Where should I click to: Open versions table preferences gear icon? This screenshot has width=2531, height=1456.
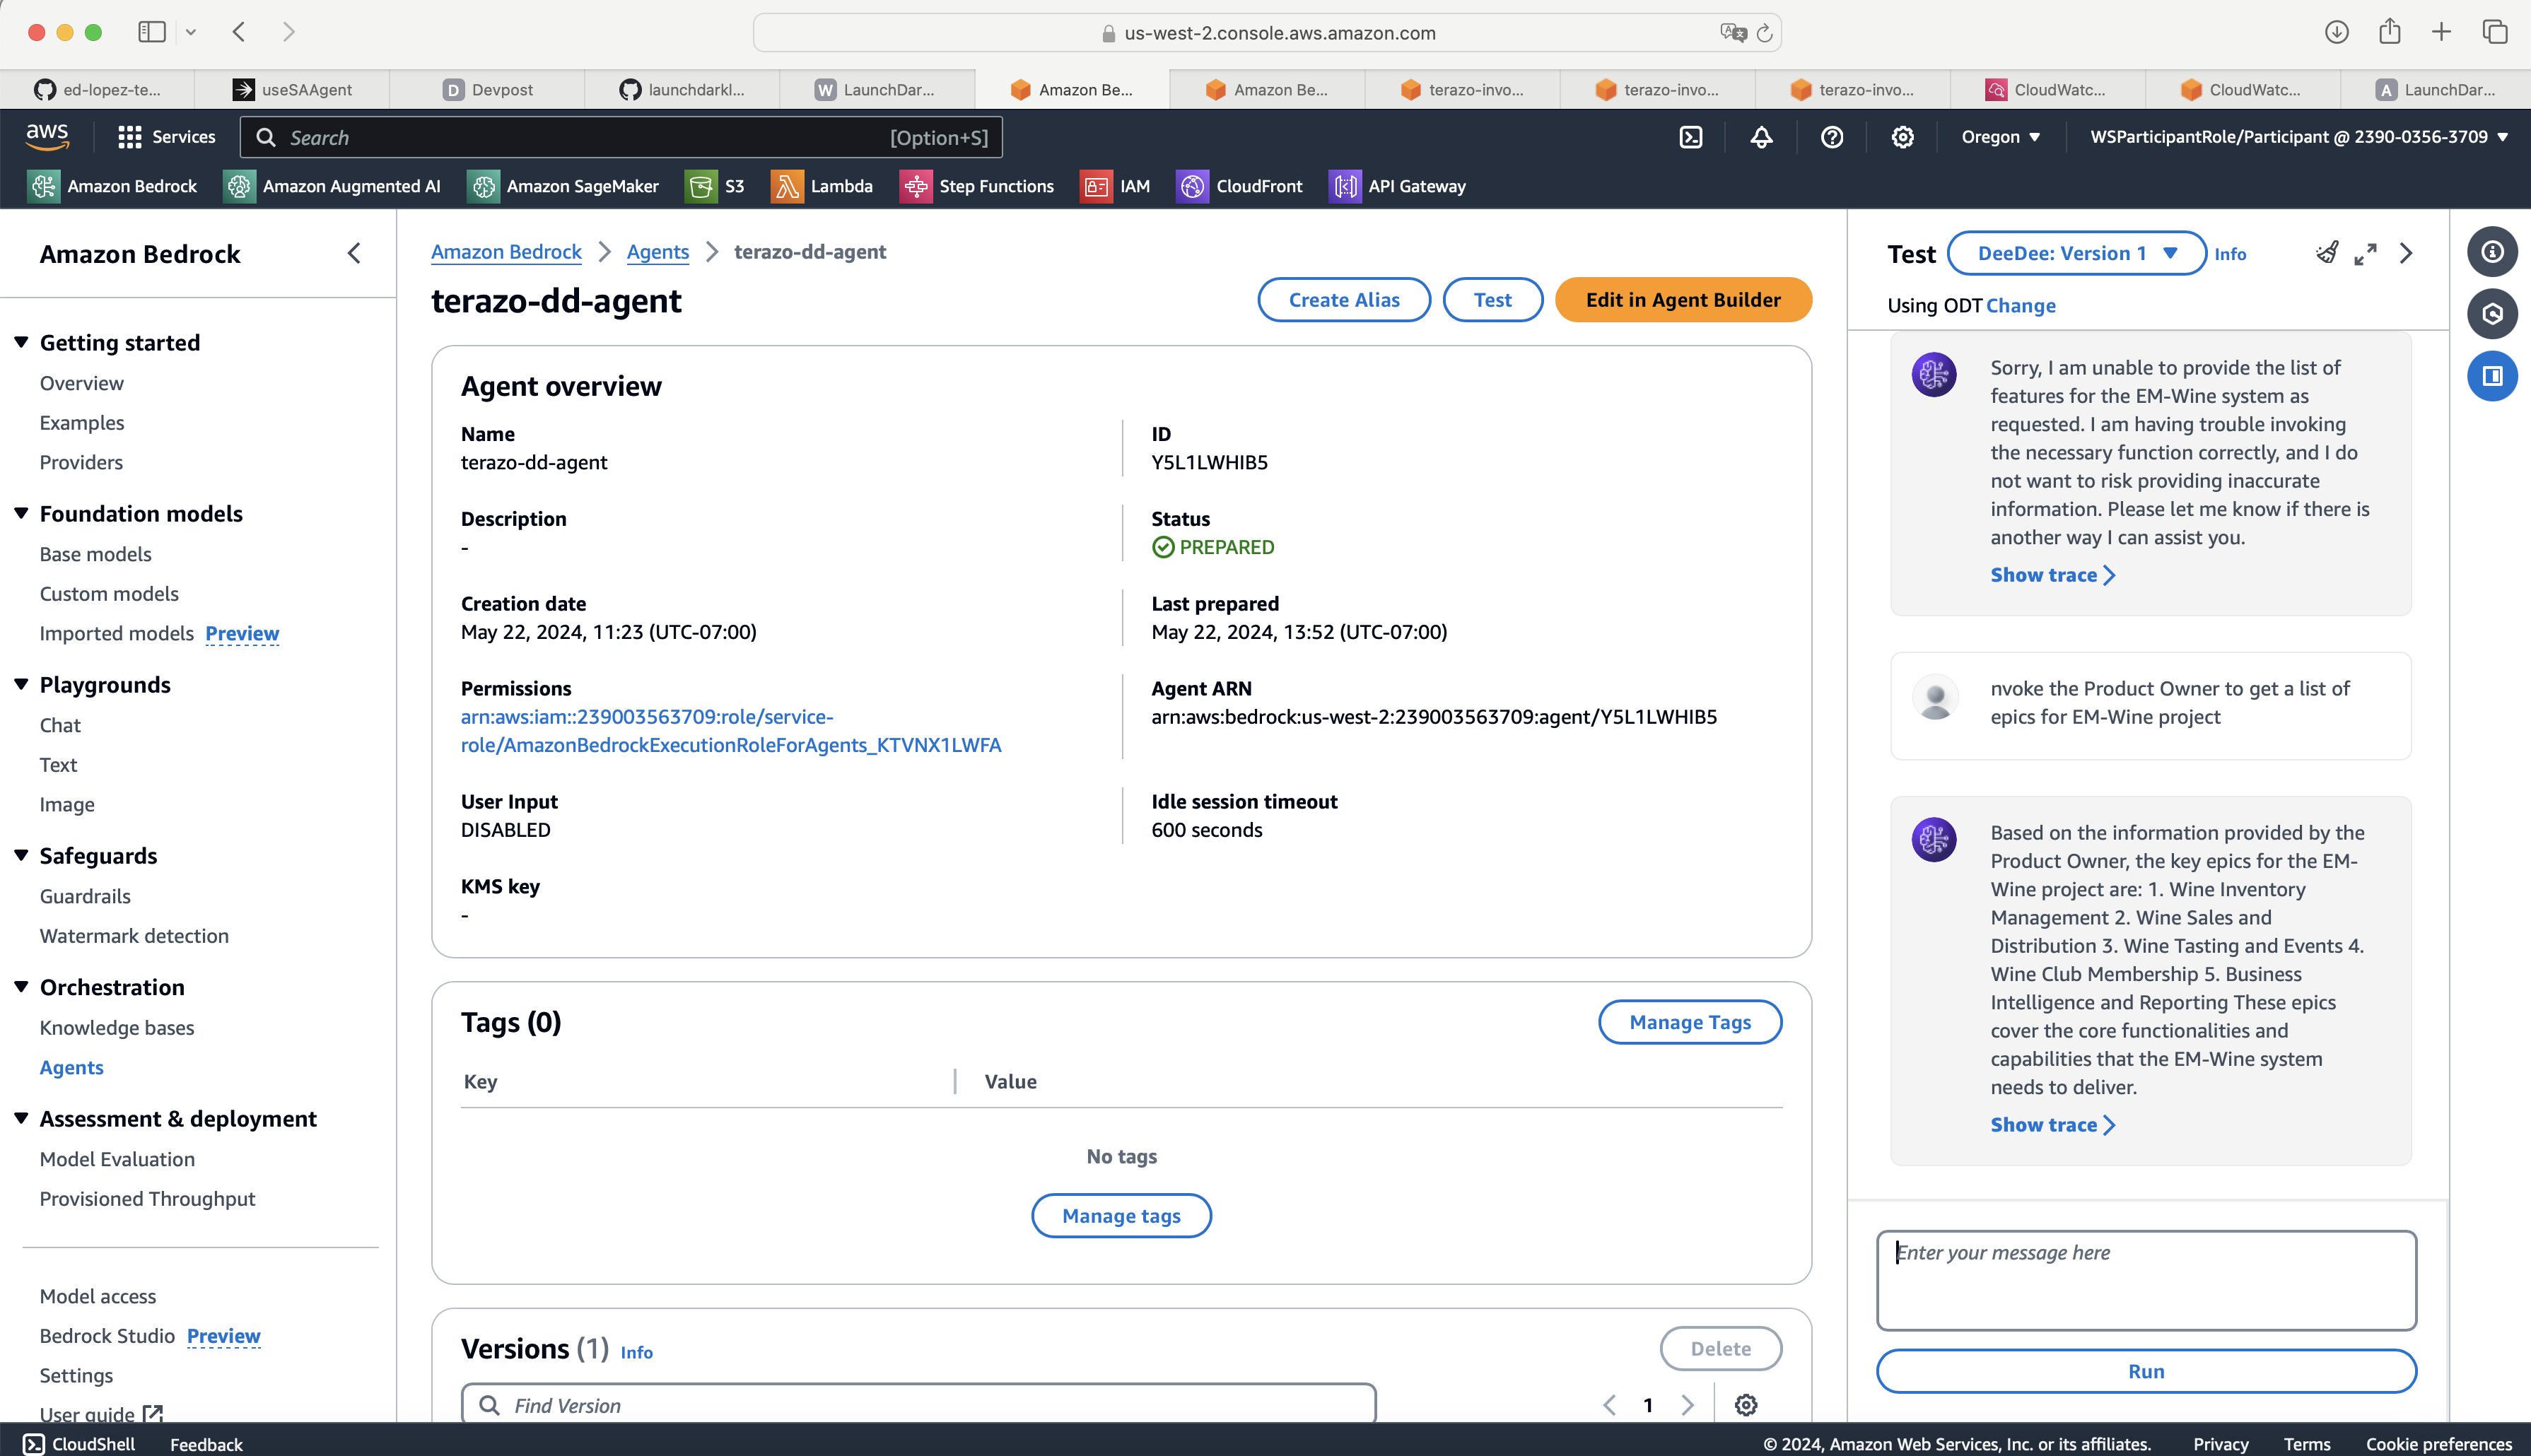(x=1746, y=1405)
